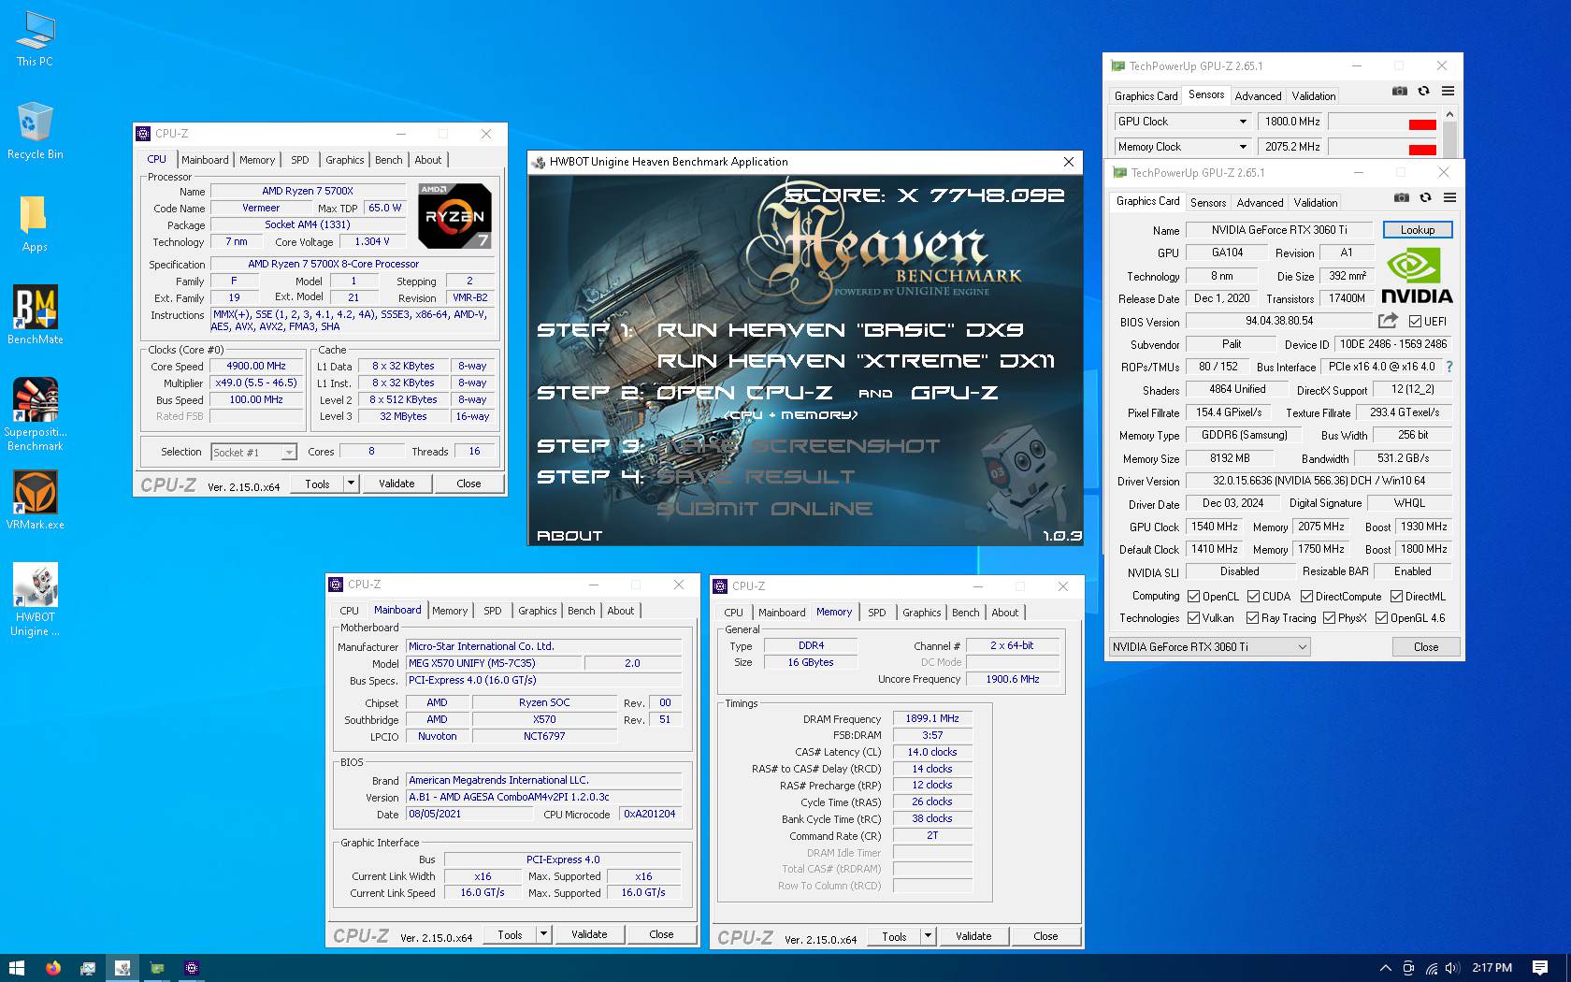The height and width of the screenshot is (982, 1571).
Task: Click the system monitor icon on taskbar
Action: [88, 968]
